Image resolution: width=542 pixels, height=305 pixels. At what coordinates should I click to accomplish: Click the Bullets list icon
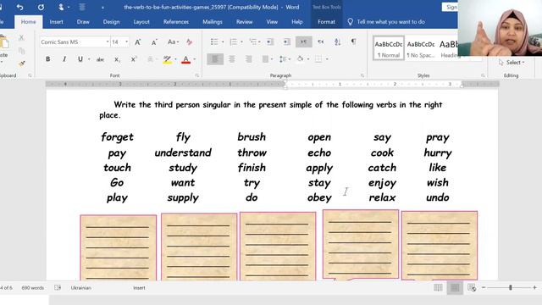(x=214, y=42)
